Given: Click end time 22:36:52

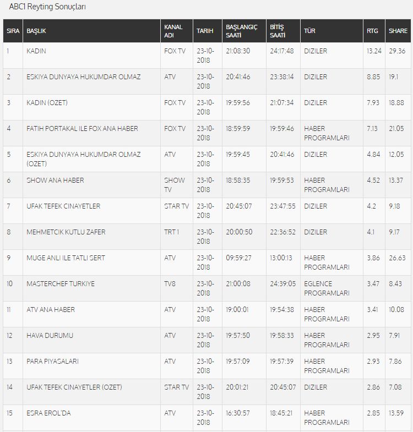Looking at the screenshot, I should 282,232.
